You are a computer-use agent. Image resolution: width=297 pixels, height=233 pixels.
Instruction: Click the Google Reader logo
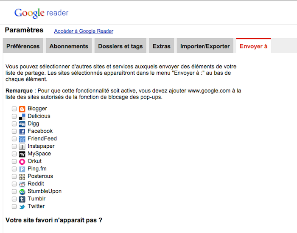coord(41,13)
